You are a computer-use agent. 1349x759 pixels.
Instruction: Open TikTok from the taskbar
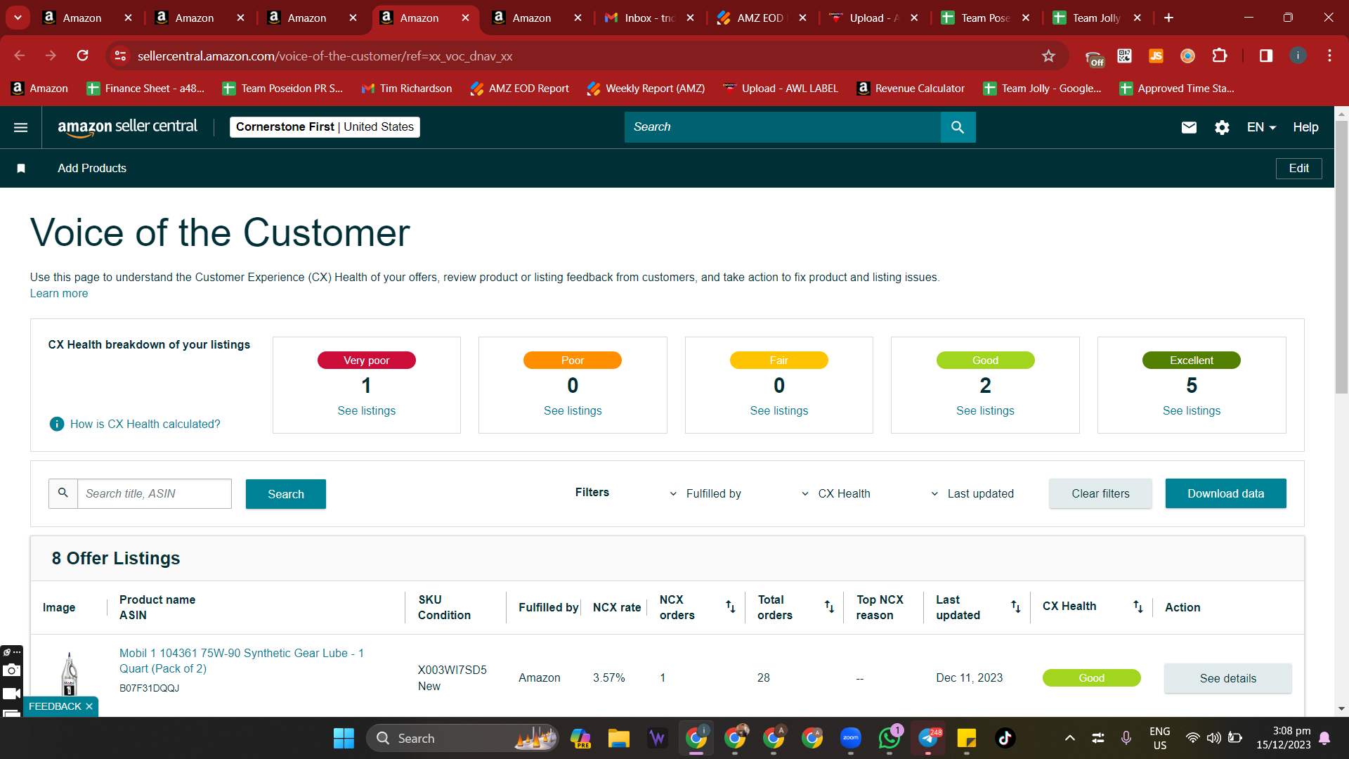click(1005, 738)
